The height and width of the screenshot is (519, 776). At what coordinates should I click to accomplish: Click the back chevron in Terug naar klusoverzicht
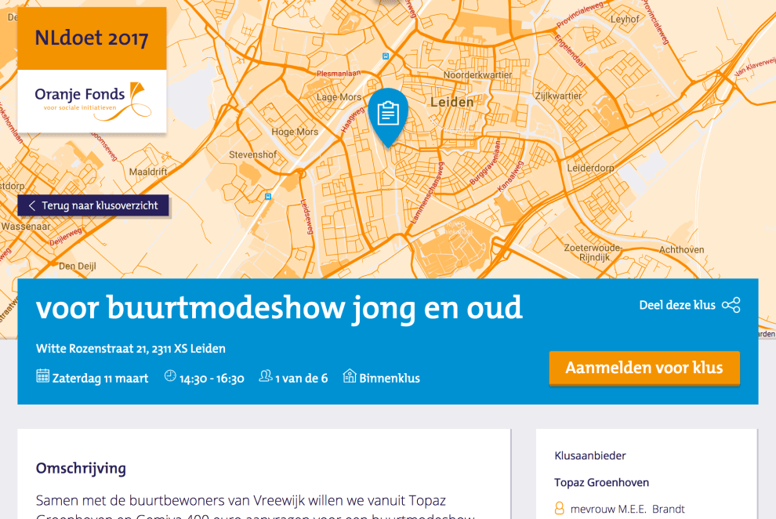pos(32,205)
